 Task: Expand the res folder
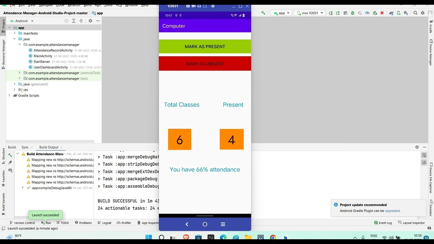pyautogui.click(x=15, y=90)
